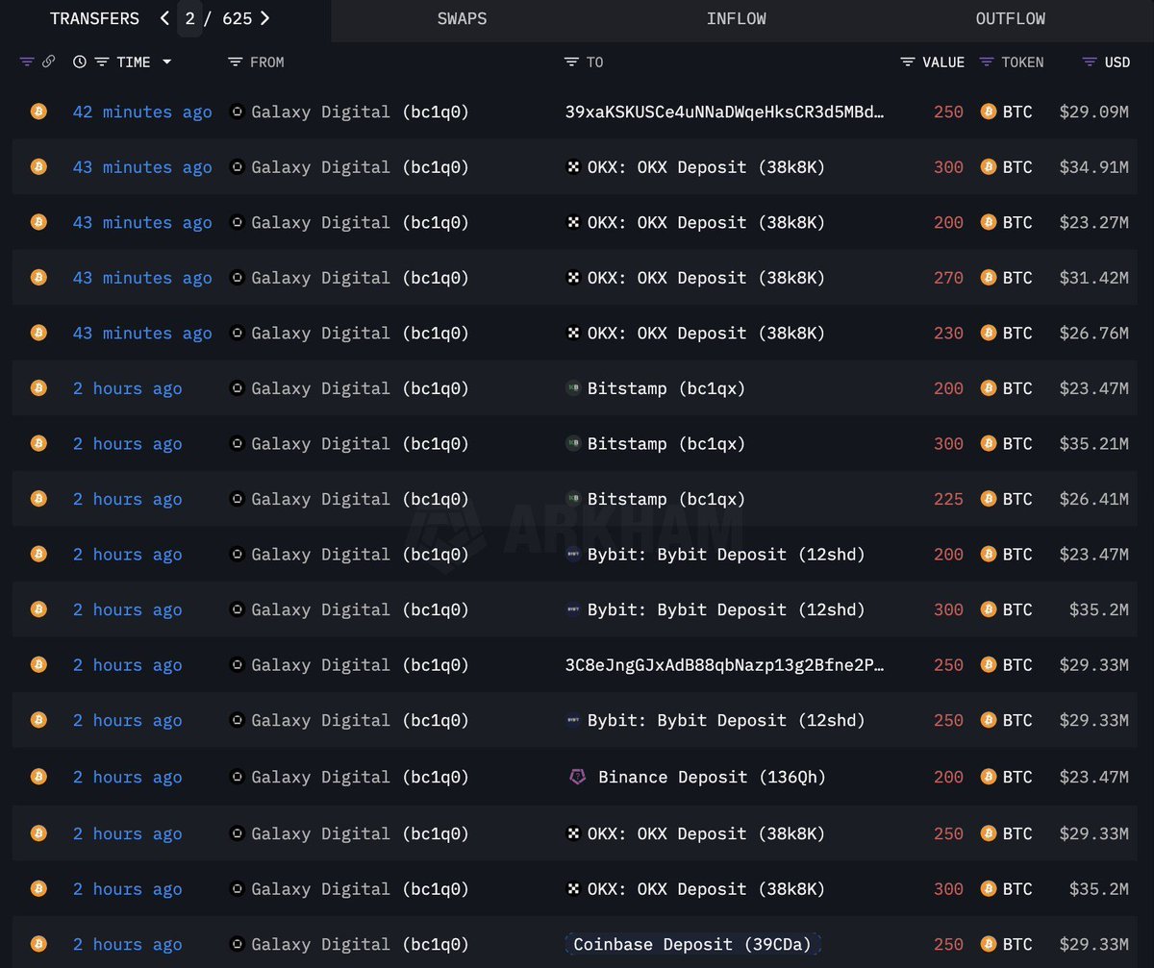Click the orange Bitcoin icon on the first transfer row
Screen dimensions: 1154x968
(x=38, y=112)
